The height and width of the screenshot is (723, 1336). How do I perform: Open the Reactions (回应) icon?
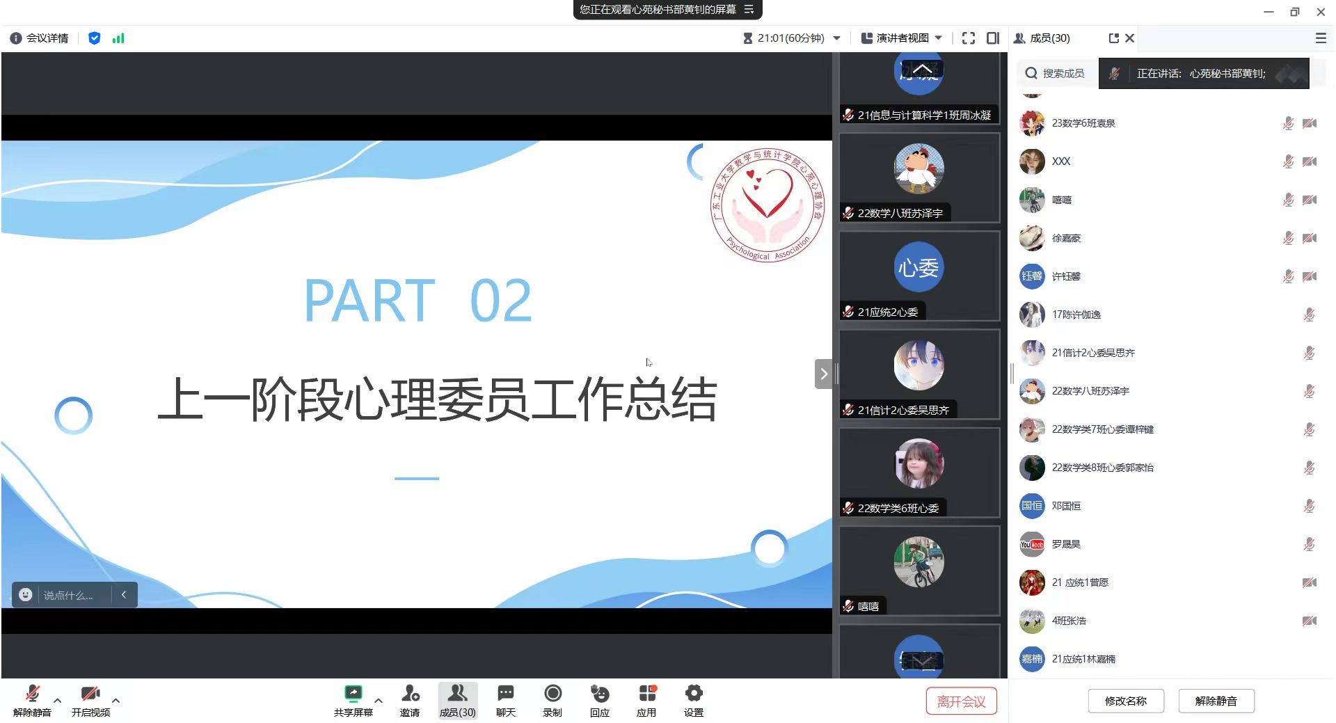pos(599,694)
